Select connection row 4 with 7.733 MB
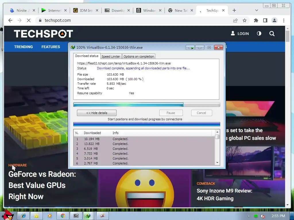Screen dimensions: 294x220 pyautogui.click(x=144, y=154)
